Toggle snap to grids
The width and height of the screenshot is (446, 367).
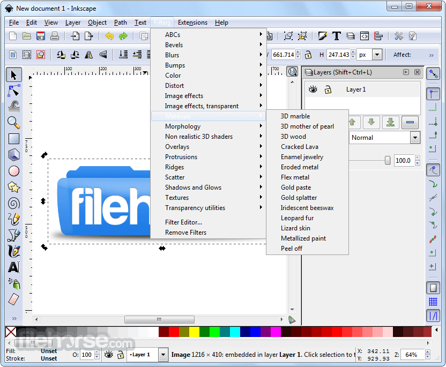(x=433, y=301)
